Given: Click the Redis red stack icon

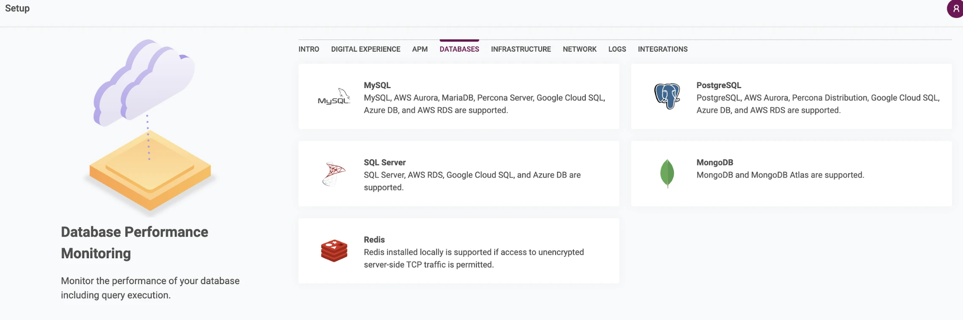Looking at the screenshot, I should tap(334, 251).
